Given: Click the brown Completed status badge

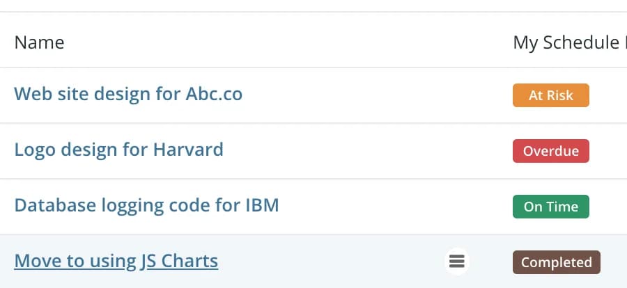Looking at the screenshot, I should pos(556,262).
